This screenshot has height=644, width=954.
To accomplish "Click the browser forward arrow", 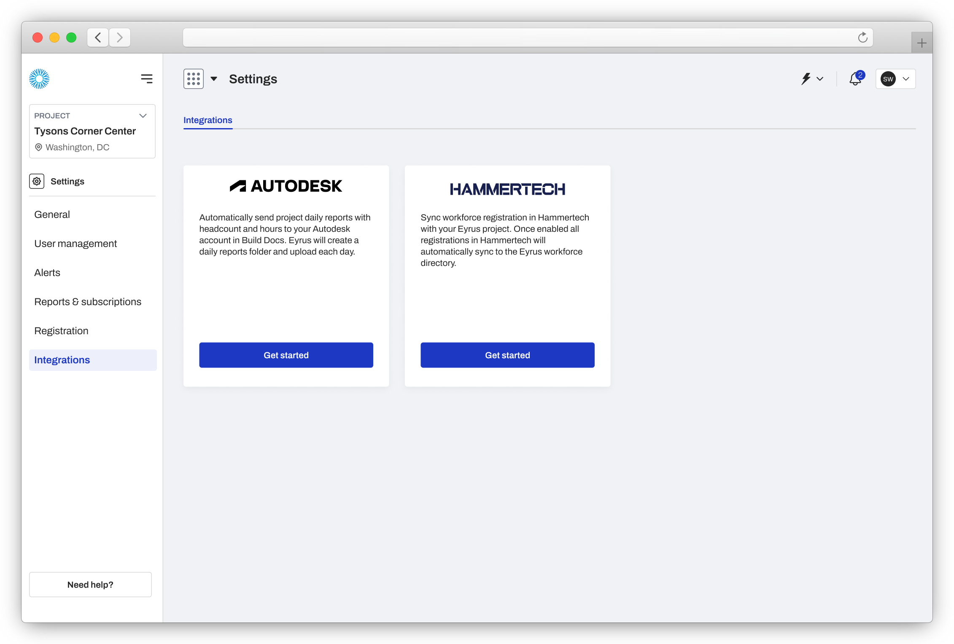I will tap(120, 38).
